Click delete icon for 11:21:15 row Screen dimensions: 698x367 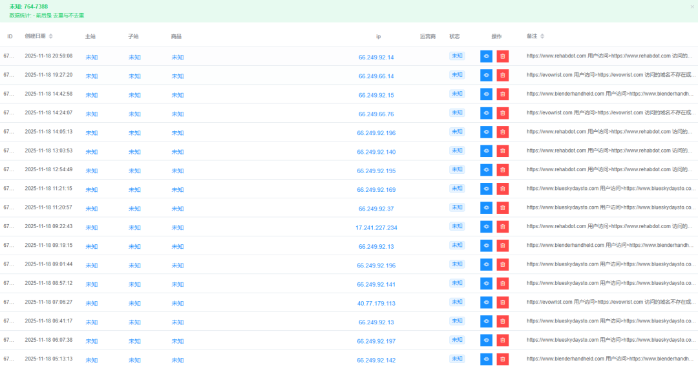click(x=503, y=189)
